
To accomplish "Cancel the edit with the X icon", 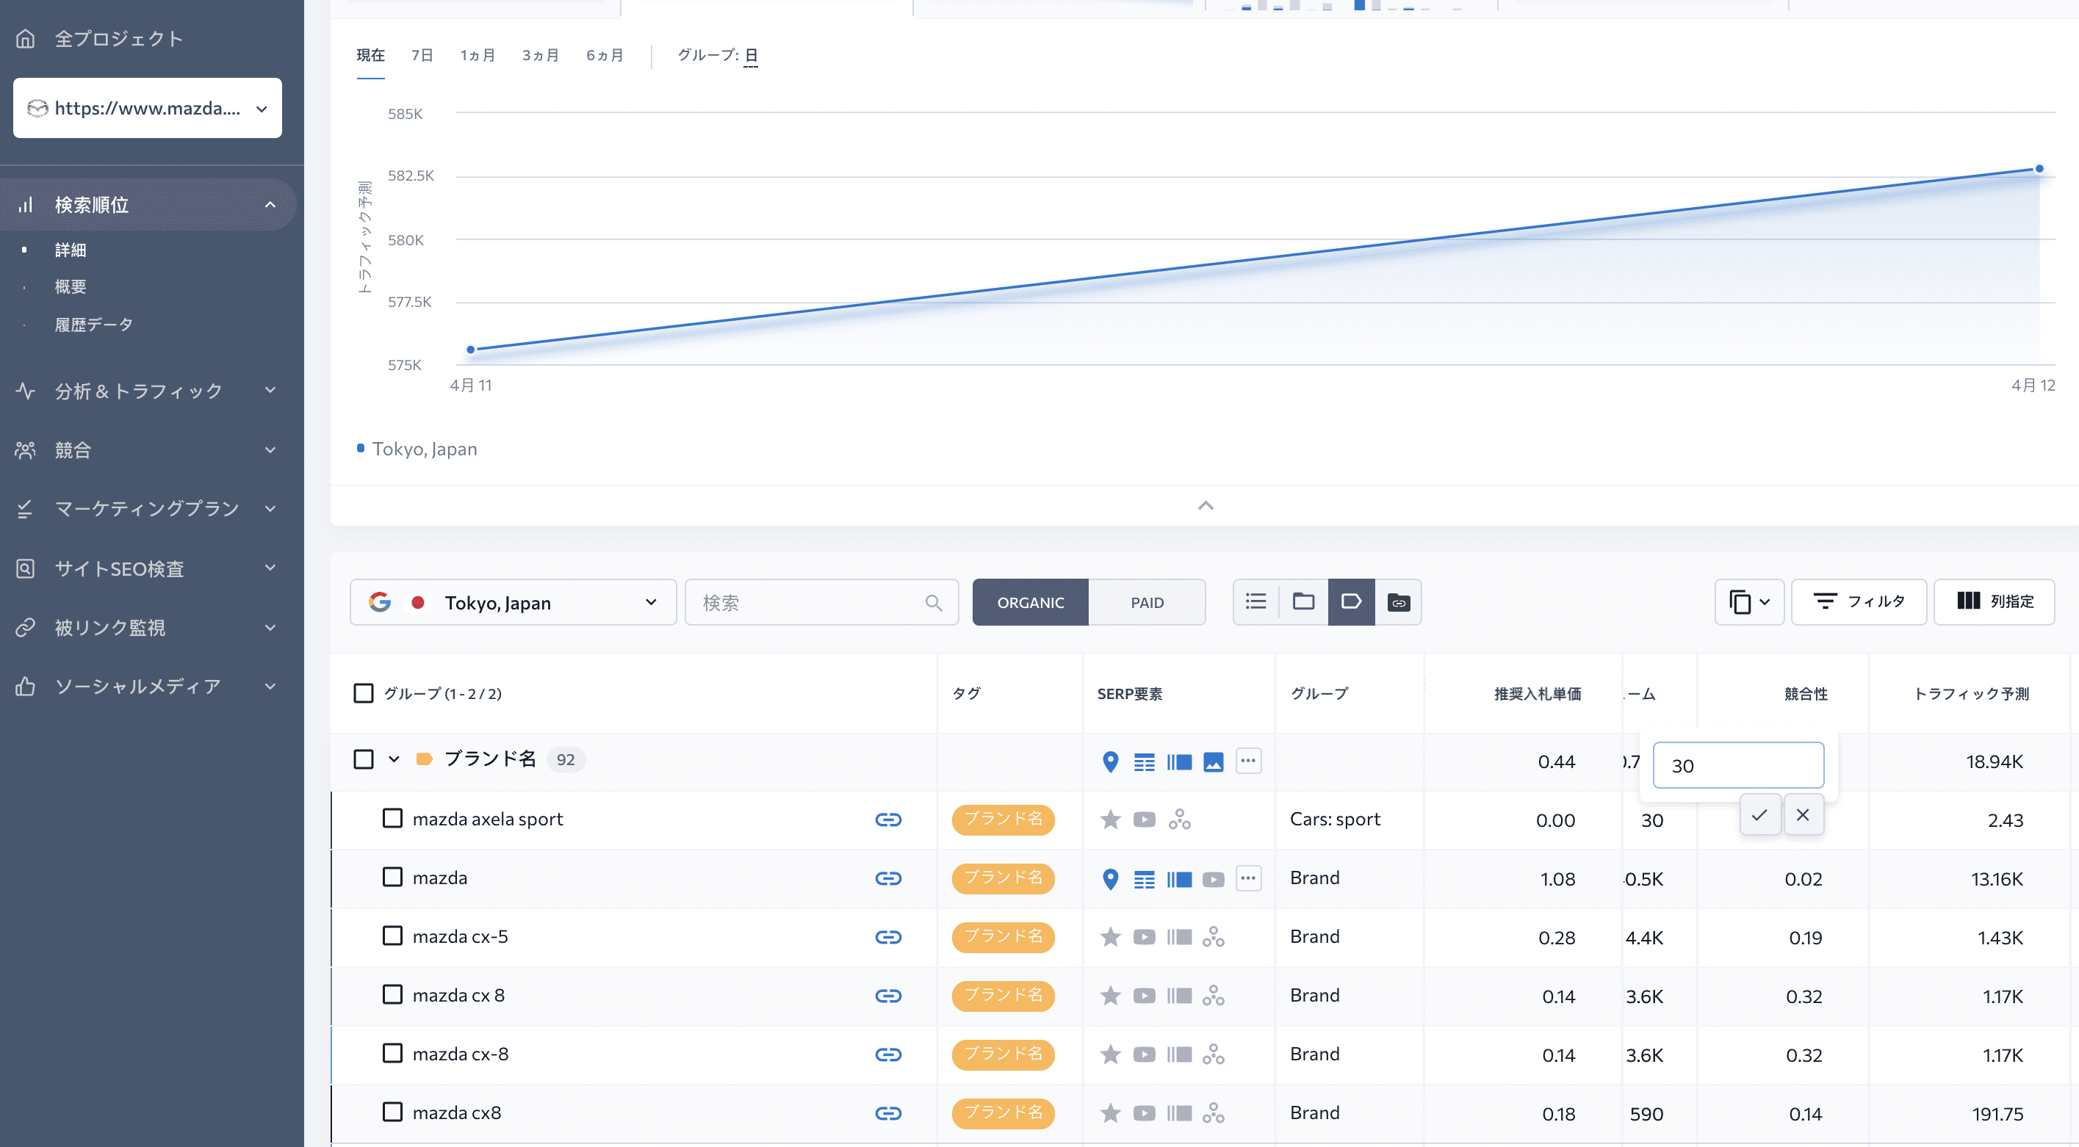I will point(1803,814).
